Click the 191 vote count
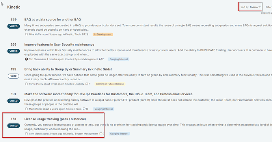Screen dimensions: 272x142 point(13,94)
